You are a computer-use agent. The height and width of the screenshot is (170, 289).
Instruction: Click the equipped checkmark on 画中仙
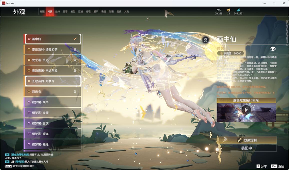tap(75, 39)
